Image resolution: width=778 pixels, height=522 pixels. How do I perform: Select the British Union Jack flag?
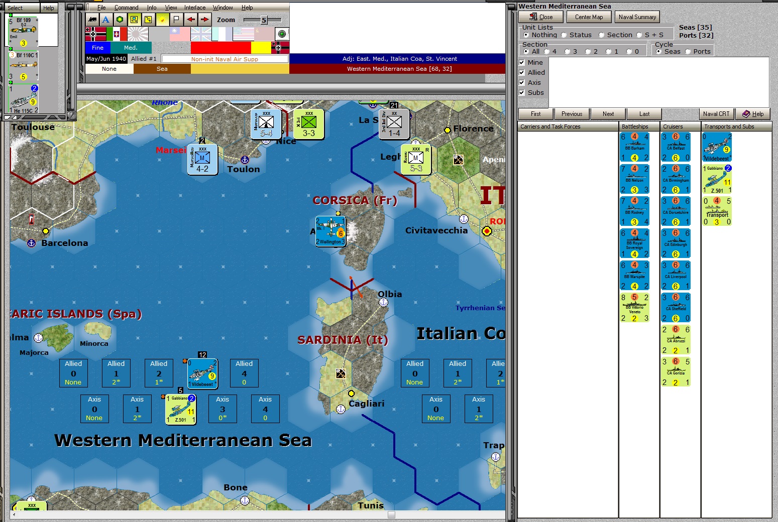click(x=201, y=34)
